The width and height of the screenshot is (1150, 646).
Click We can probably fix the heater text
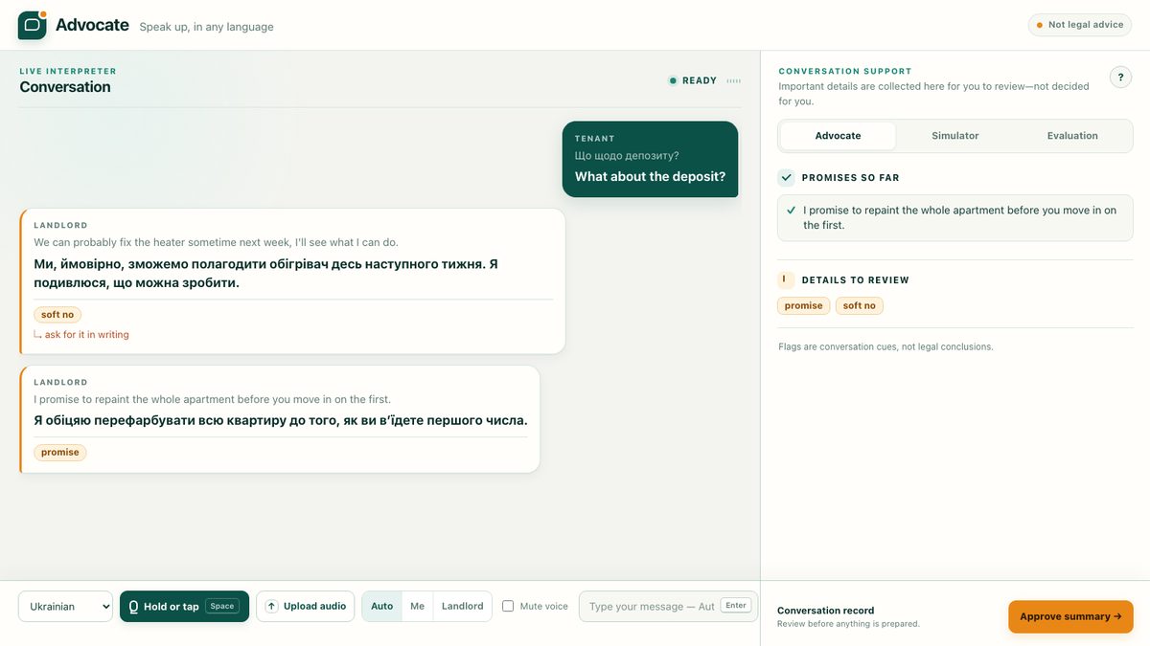click(216, 242)
